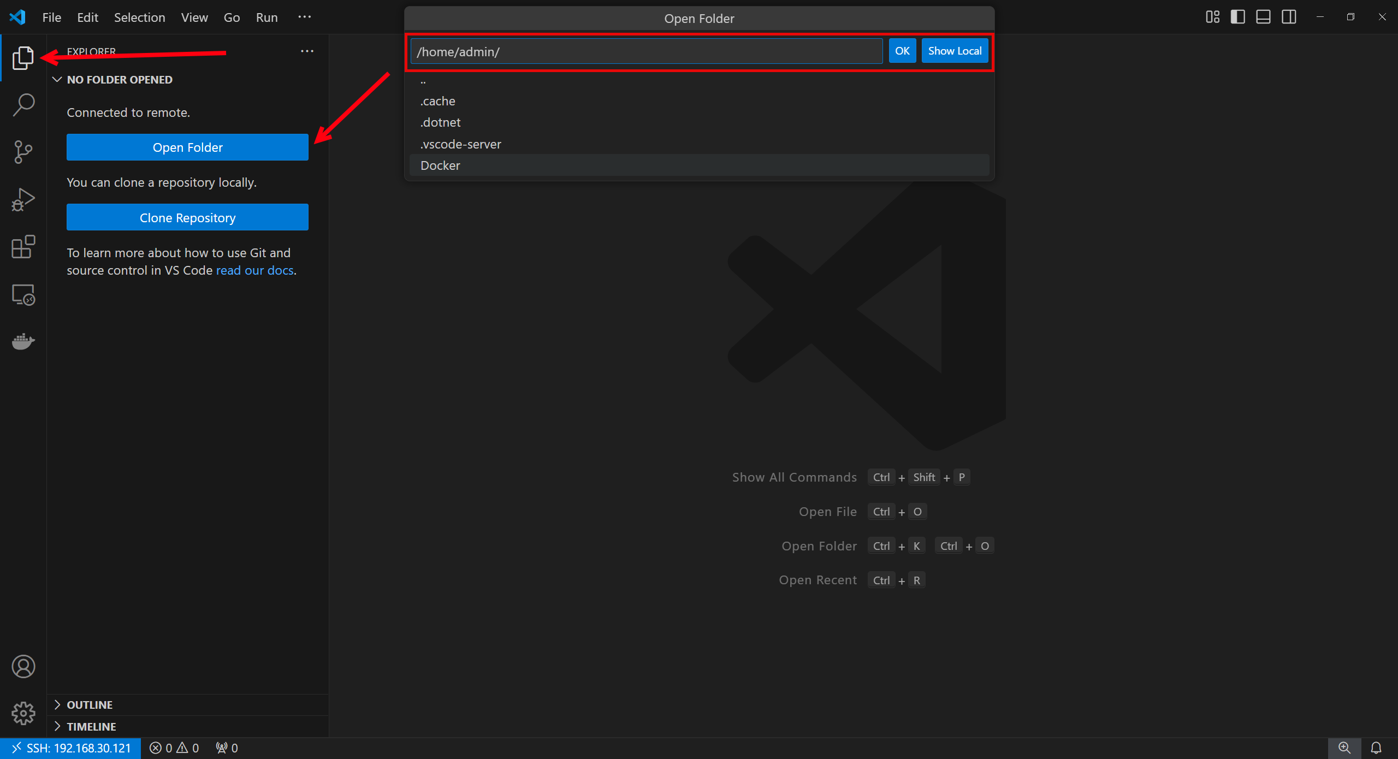The image size is (1398, 759).
Task: Open the Selection menu
Action: click(139, 17)
